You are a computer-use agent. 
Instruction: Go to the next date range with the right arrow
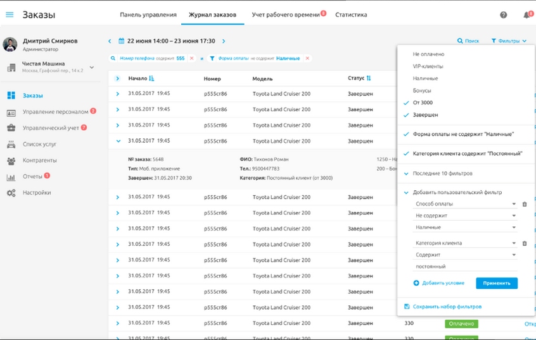point(224,41)
